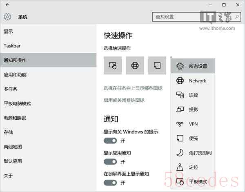Click the tablet mode quick action tile
This screenshot has width=245, height=192.
point(113,66)
